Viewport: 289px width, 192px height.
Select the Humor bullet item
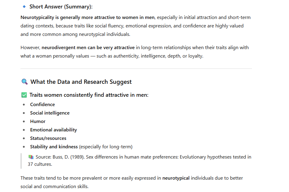pyautogui.click(x=38, y=121)
